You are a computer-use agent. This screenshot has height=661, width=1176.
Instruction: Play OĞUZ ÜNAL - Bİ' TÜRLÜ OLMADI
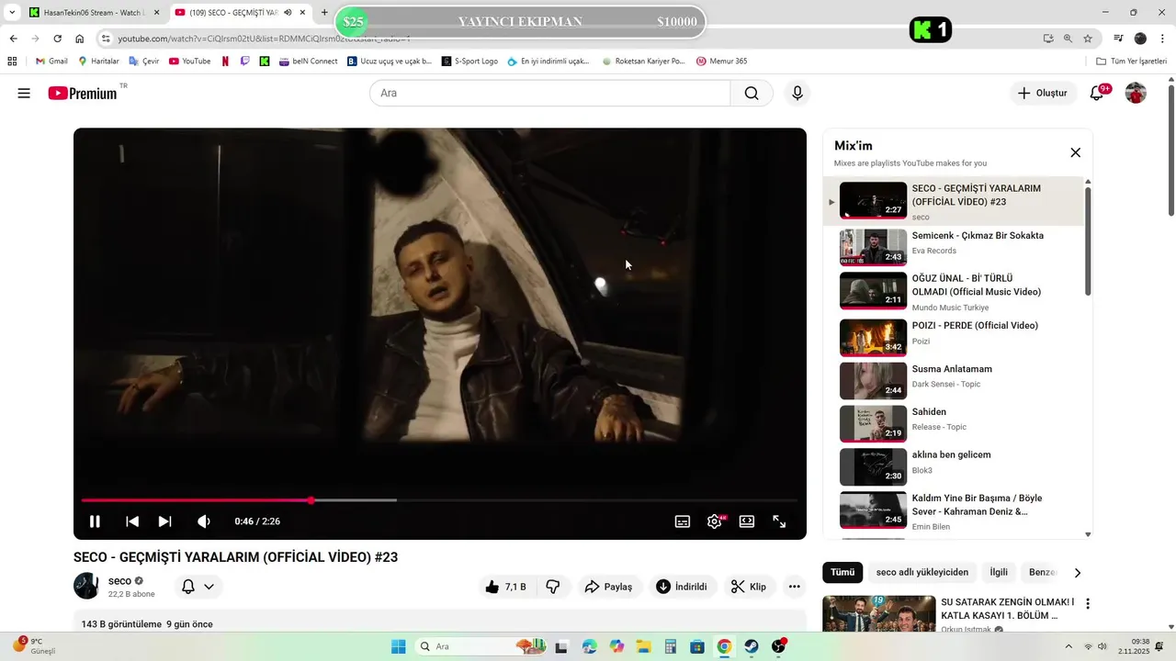point(955,291)
